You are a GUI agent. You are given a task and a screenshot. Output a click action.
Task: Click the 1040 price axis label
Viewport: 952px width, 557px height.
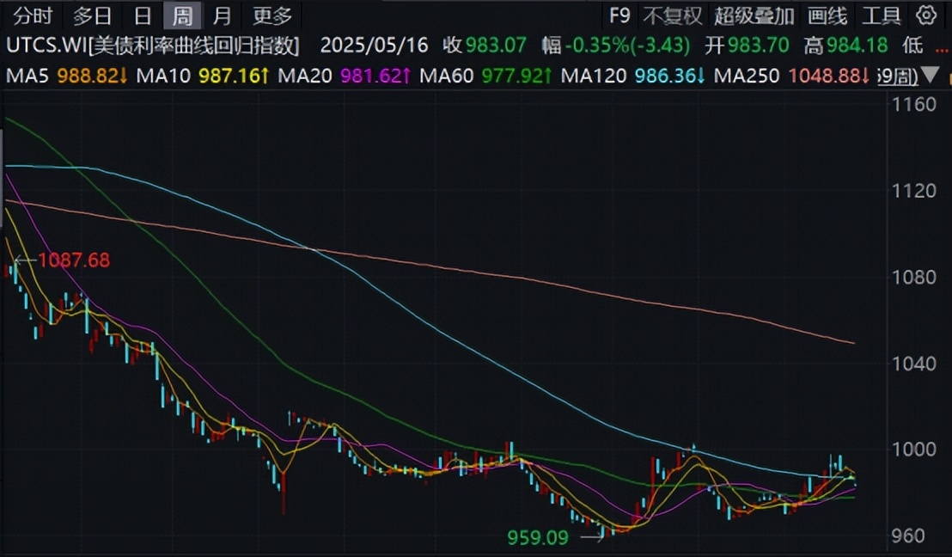pos(913,364)
